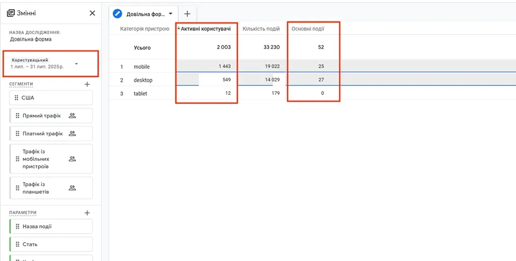Screen dimensions: 516x261
Task: Select the Платний трафік segment
Action: pyautogui.click(x=51, y=134)
